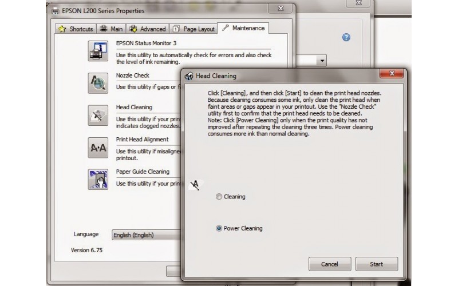
Task: Click the blue help question mark icon
Action: [346, 38]
